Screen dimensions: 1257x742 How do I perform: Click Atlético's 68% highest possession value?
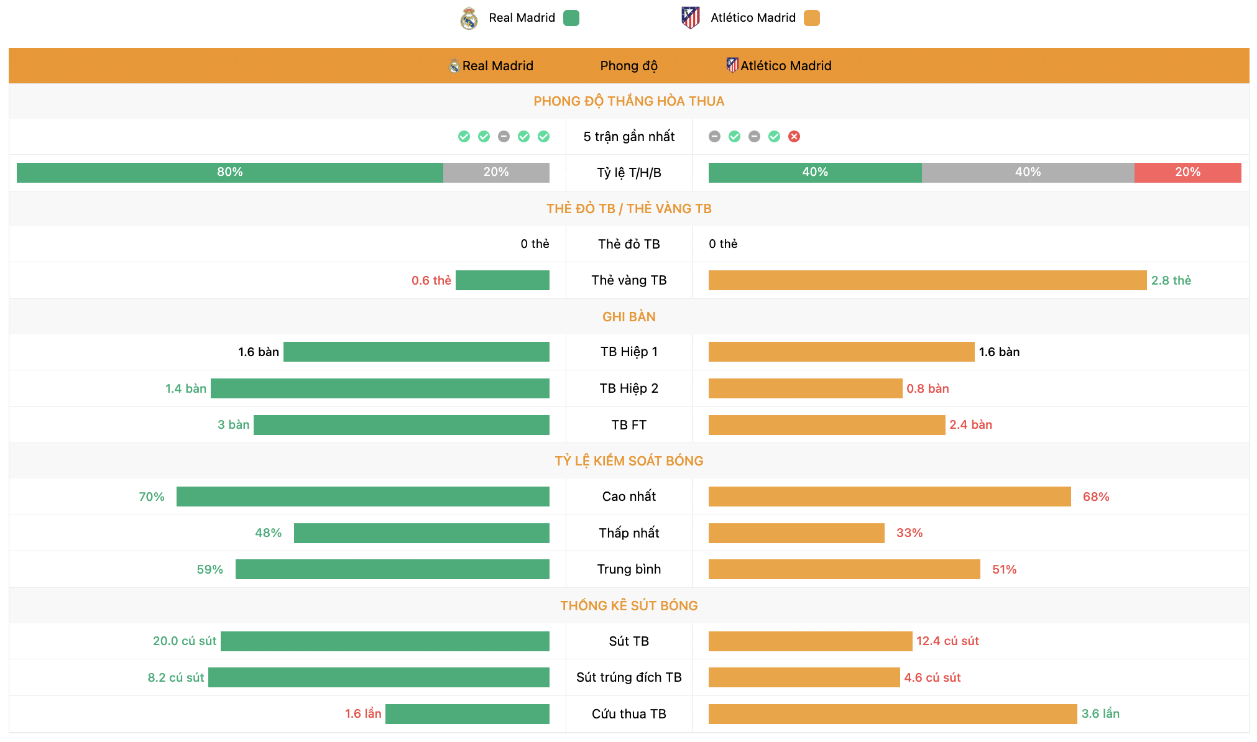coord(1096,497)
